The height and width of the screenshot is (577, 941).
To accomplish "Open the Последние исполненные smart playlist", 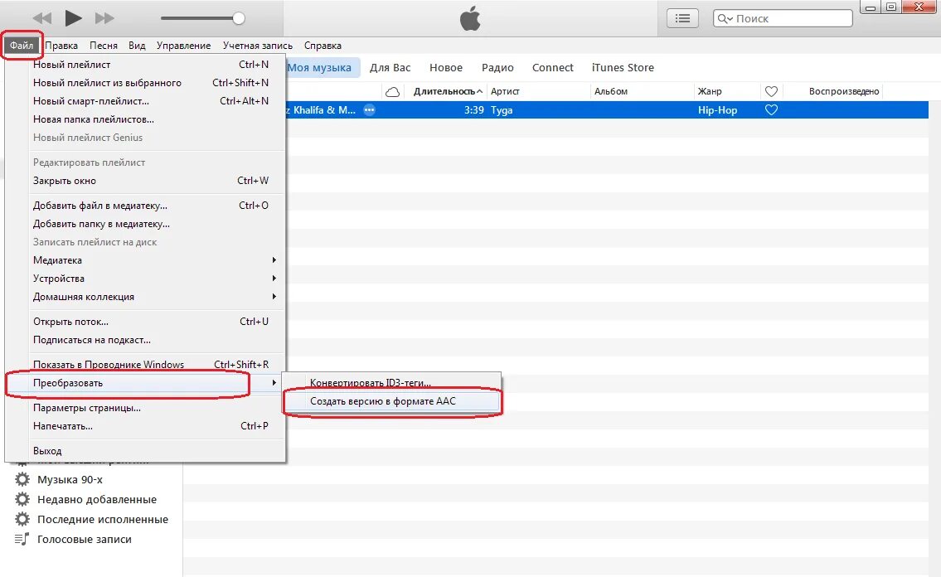I will [x=103, y=520].
